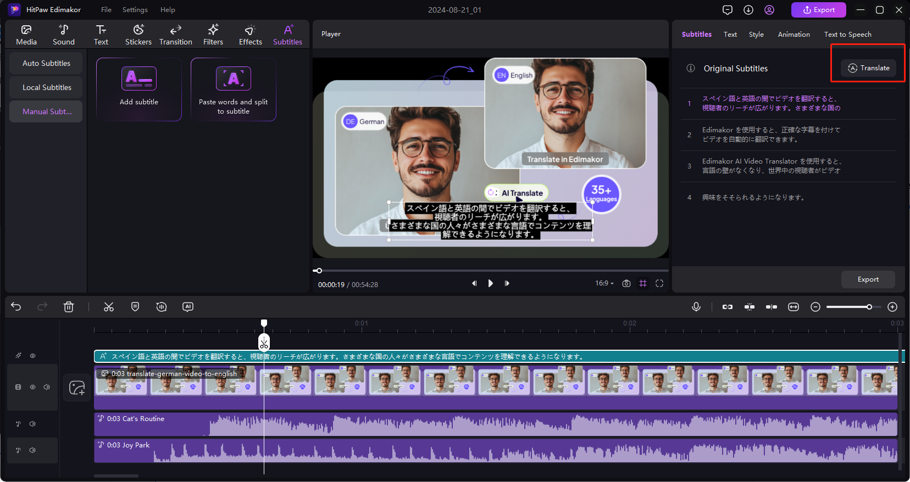The image size is (910, 482).
Task: Switch to the Style tab
Action: coord(756,34)
